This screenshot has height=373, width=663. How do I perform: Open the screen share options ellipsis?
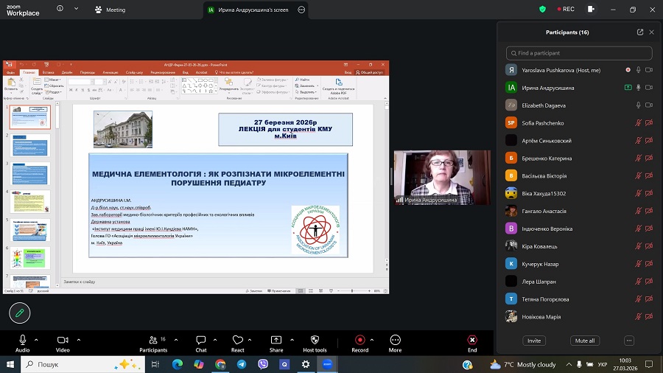[301, 10]
